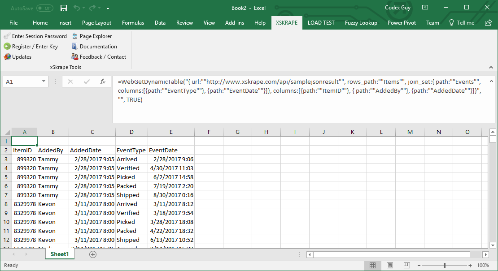This screenshot has width=498, height=271.
Task: Click zoom in plus button
Action: [470, 265]
